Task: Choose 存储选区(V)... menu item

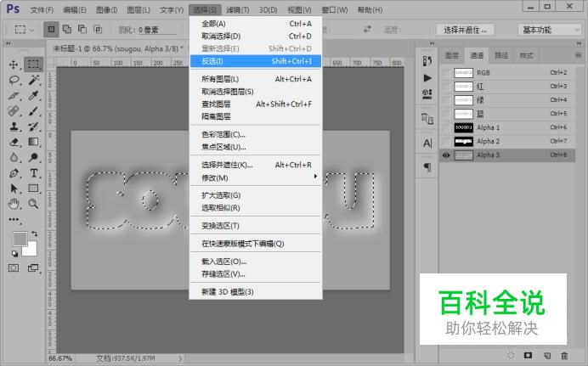Action: [256, 274]
